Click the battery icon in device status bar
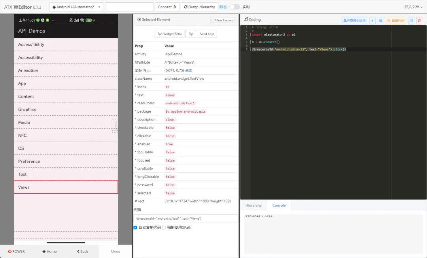This screenshot has height=258, width=427. (x=89, y=20)
